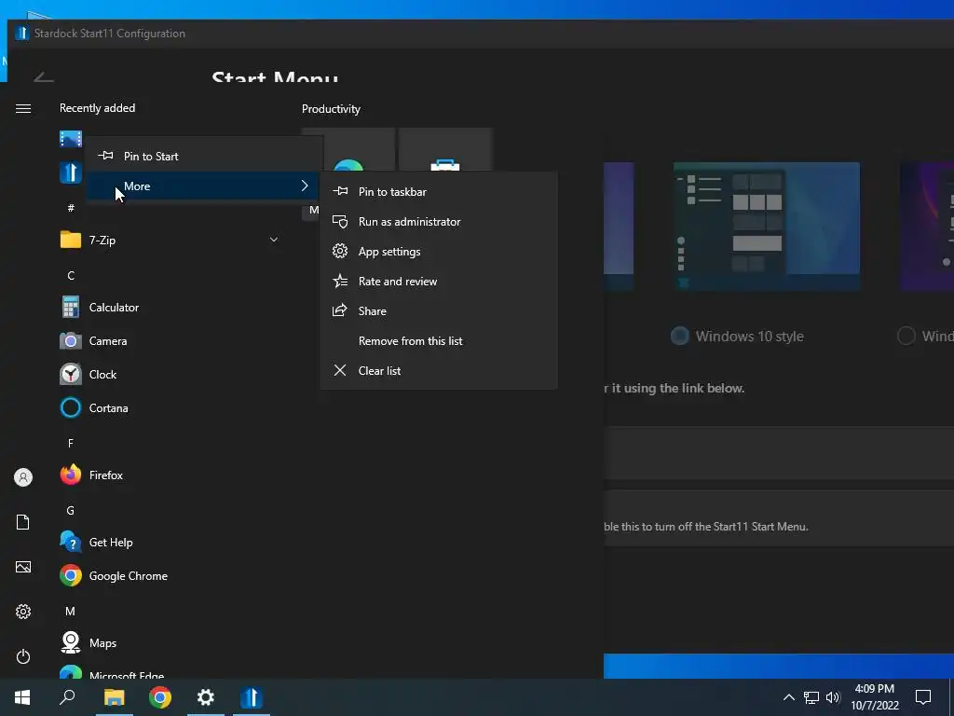Click the Windows 10 style preview thumbnail
The height and width of the screenshot is (716, 954).
[x=767, y=226]
